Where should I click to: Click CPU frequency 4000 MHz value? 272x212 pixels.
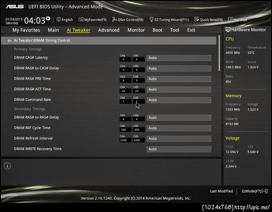233,53
